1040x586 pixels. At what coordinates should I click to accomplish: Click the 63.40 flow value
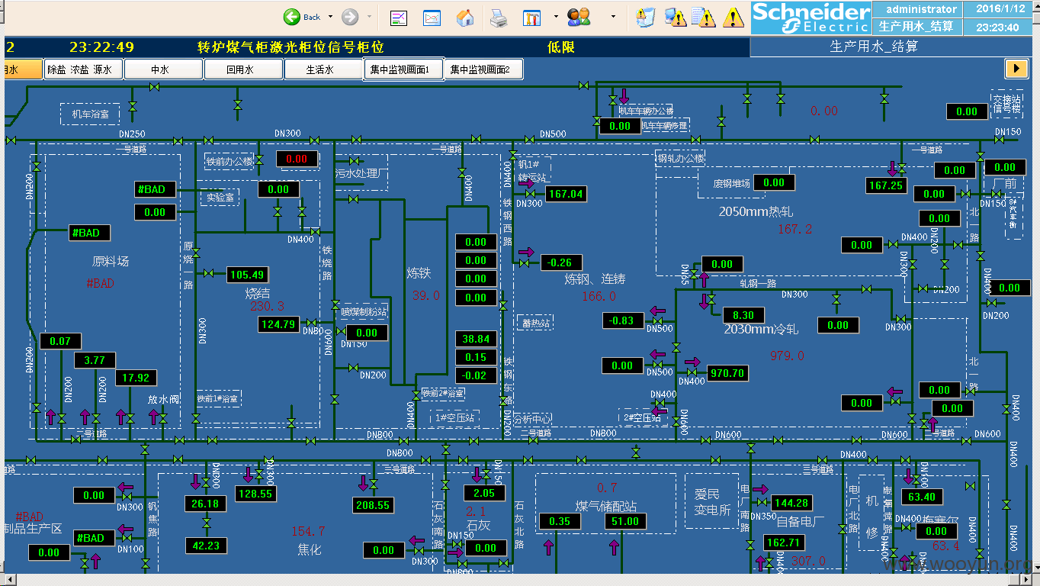923,497
